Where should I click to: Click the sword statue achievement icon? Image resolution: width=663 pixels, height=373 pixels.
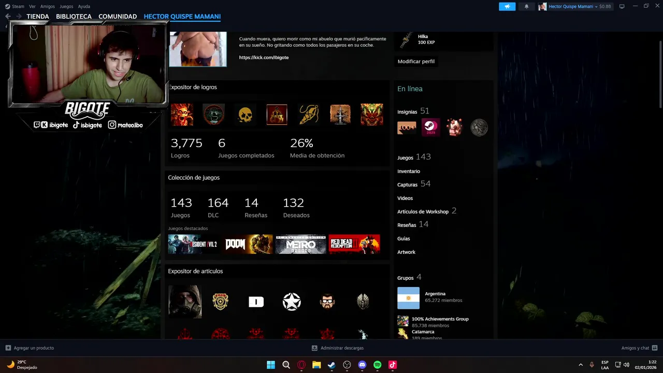coord(340,114)
